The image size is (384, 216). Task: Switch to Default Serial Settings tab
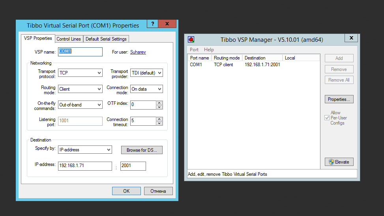[106, 39]
